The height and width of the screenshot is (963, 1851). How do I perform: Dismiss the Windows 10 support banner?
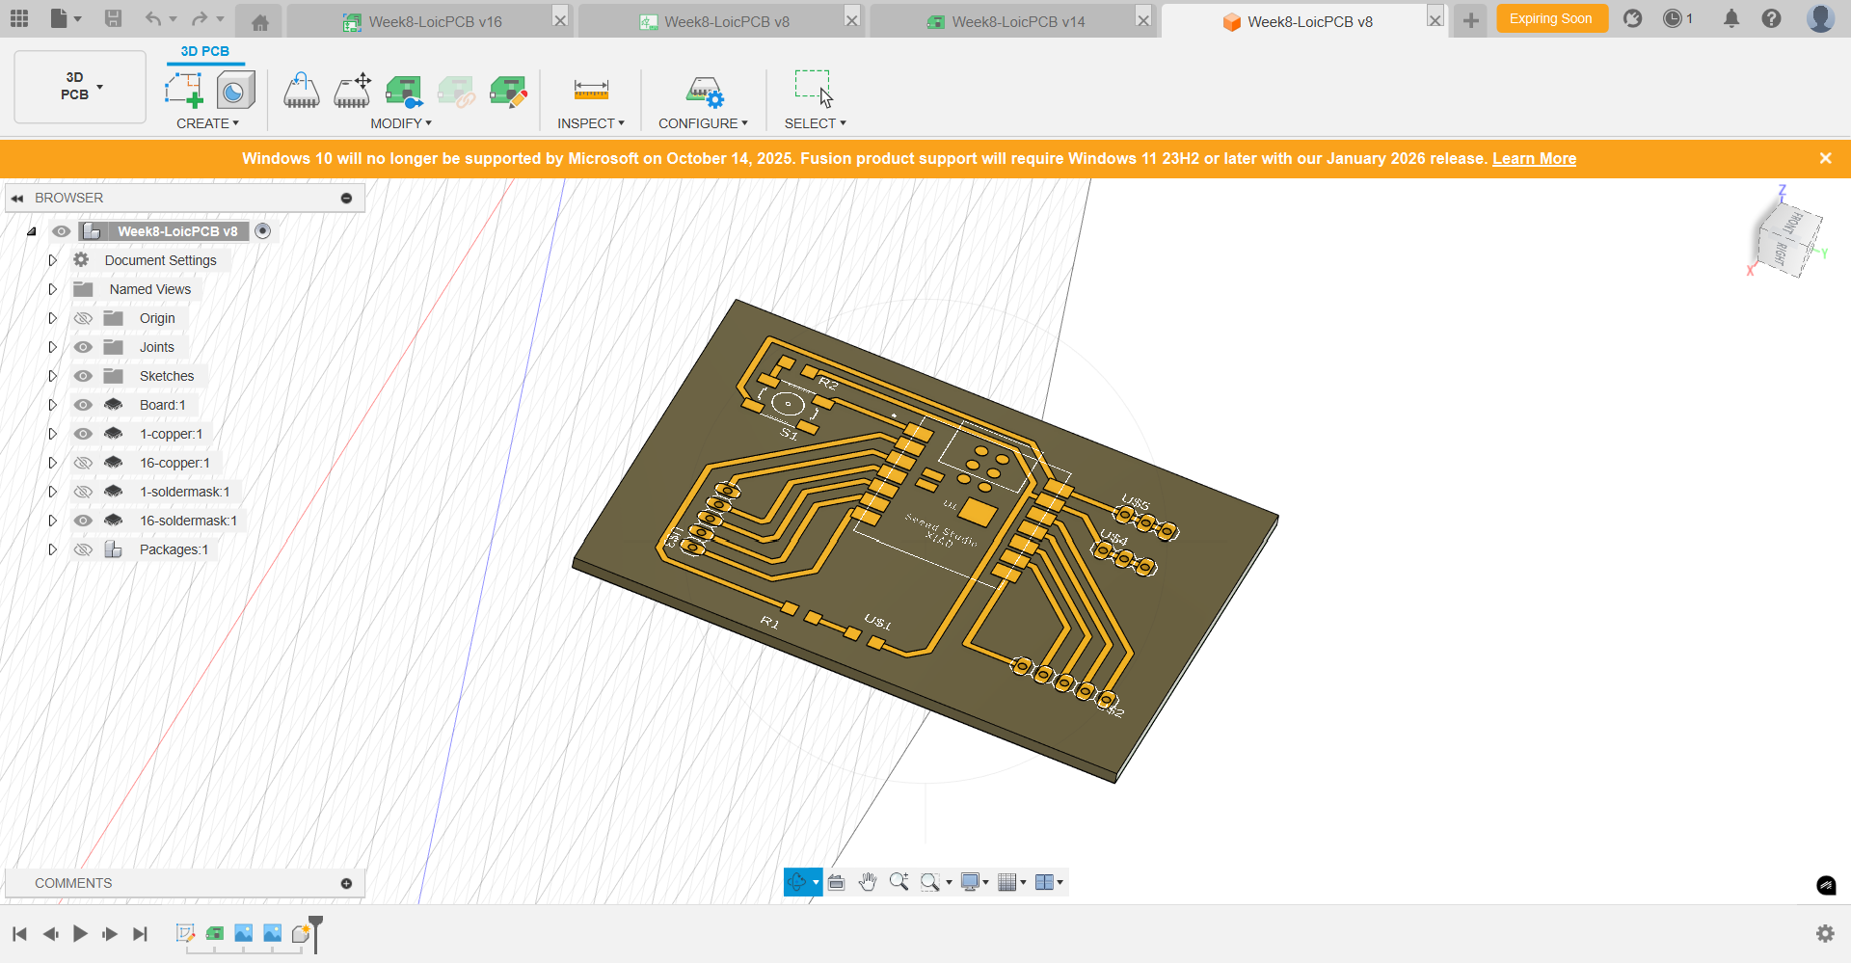pyautogui.click(x=1825, y=158)
